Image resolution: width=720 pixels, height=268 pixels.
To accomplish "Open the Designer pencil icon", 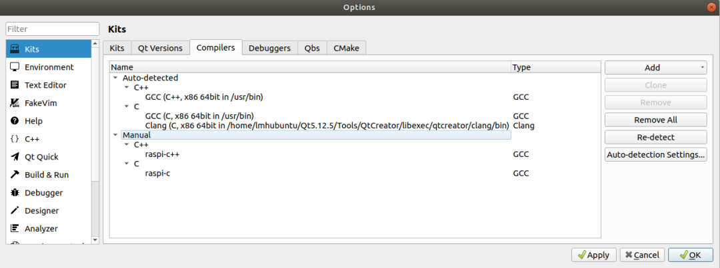I will tap(15, 211).
